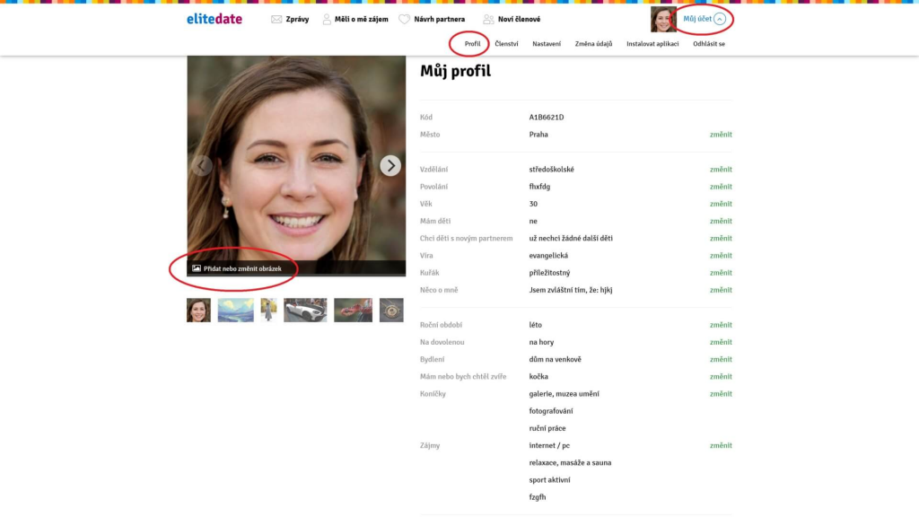The image size is (919, 517).
Task: Click změnit for Město
Action: (721, 135)
